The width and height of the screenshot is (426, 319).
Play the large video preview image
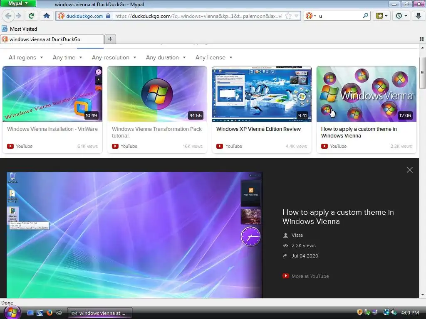point(134,235)
